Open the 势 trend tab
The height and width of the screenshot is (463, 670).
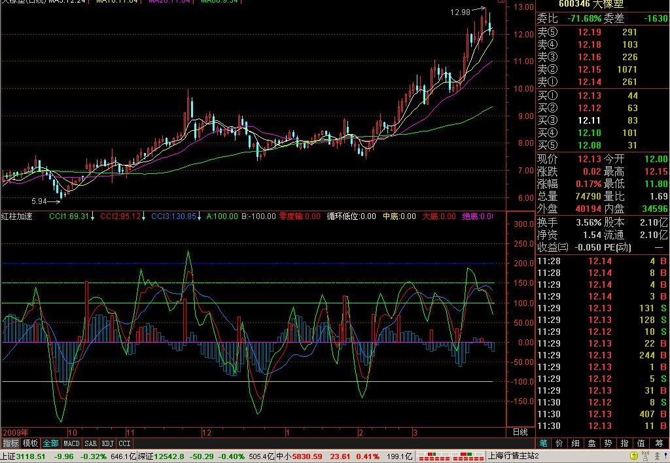[608, 443]
